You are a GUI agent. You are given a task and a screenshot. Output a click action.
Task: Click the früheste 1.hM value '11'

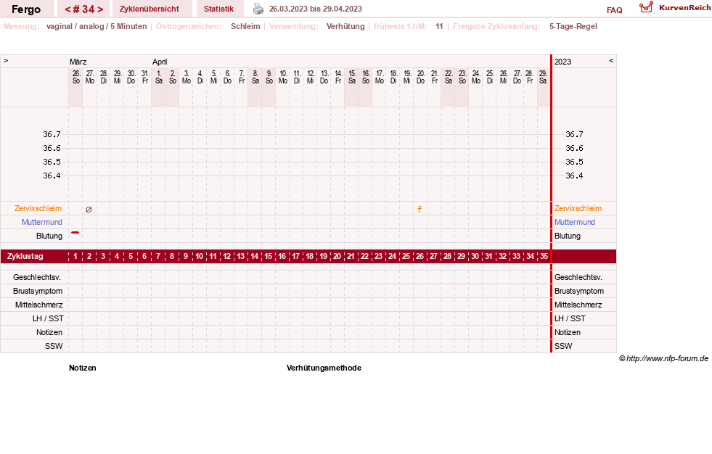(x=439, y=26)
